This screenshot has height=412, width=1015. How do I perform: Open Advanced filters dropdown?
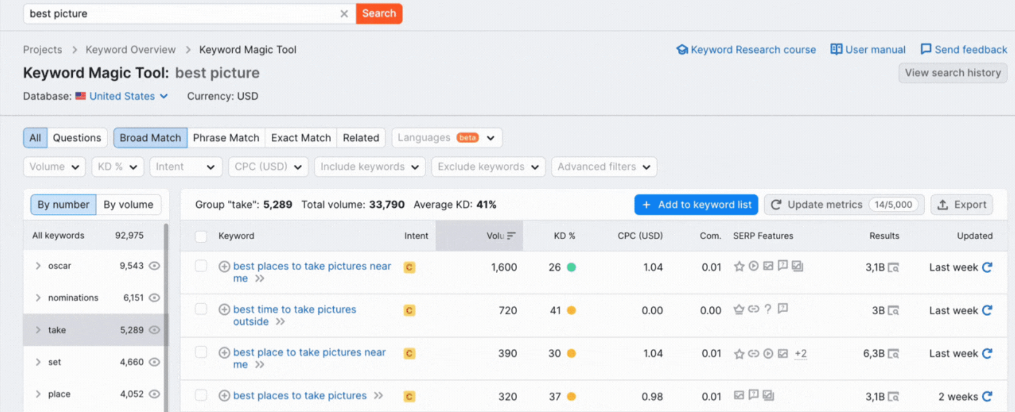pos(604,167)
